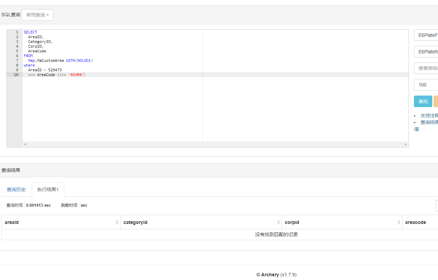The image size is (438, 280).
Task: Switch to the 查询历史 tab
Action: point(16,189)
